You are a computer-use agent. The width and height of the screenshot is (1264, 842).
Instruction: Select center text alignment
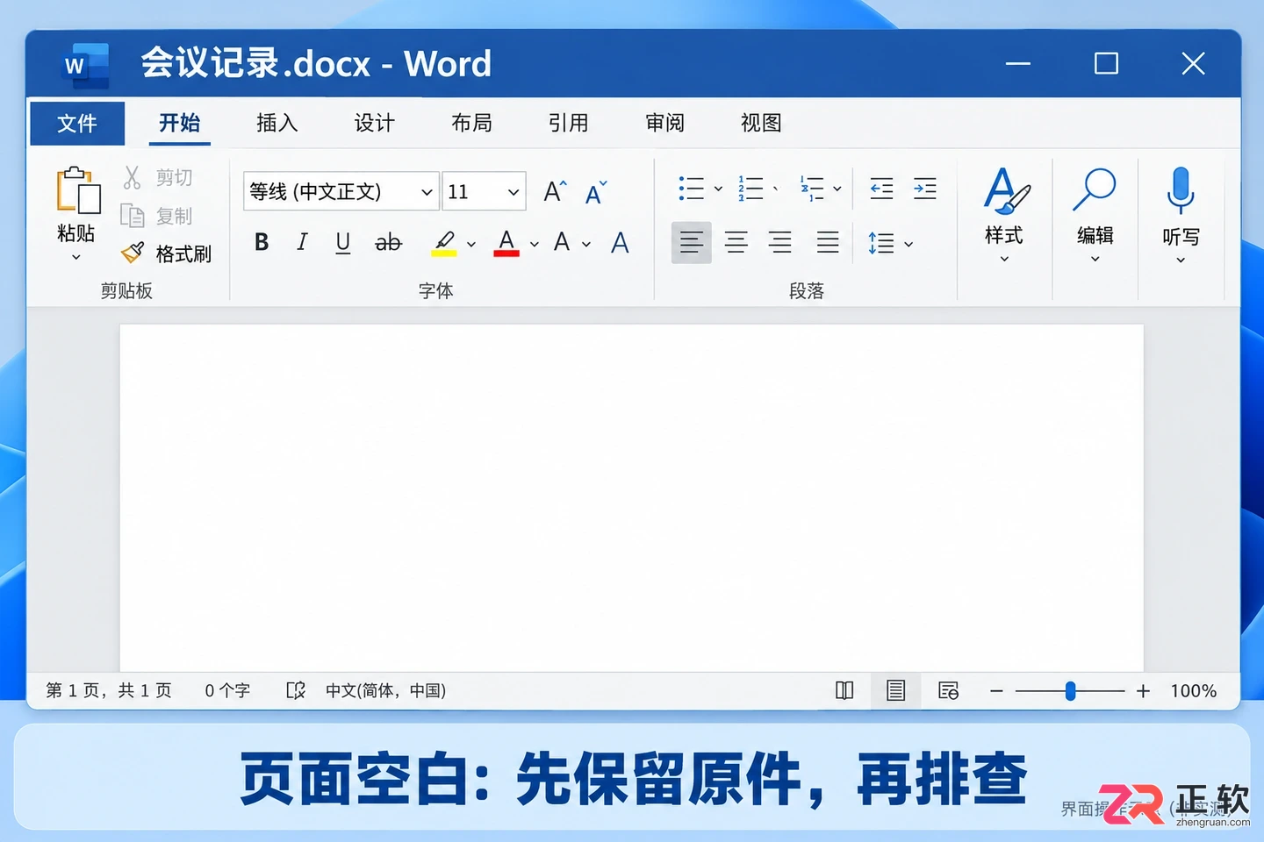(736, 243)
